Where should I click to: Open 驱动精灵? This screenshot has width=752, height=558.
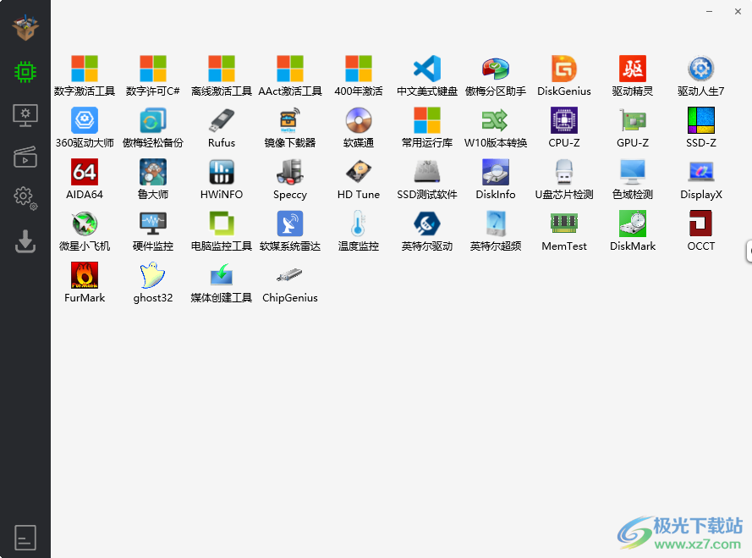pos(633,69)
